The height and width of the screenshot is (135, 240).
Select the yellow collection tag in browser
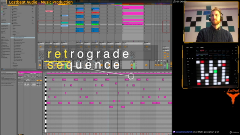tap(2, 10)
